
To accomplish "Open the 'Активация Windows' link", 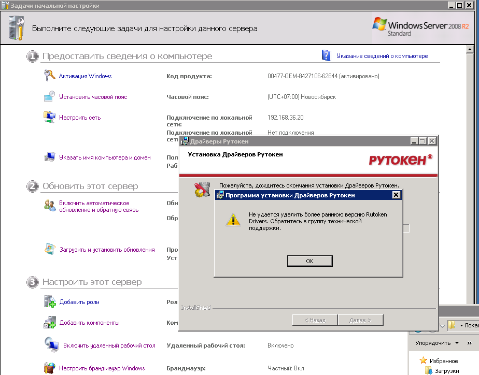I will click(x=85, y=76).
